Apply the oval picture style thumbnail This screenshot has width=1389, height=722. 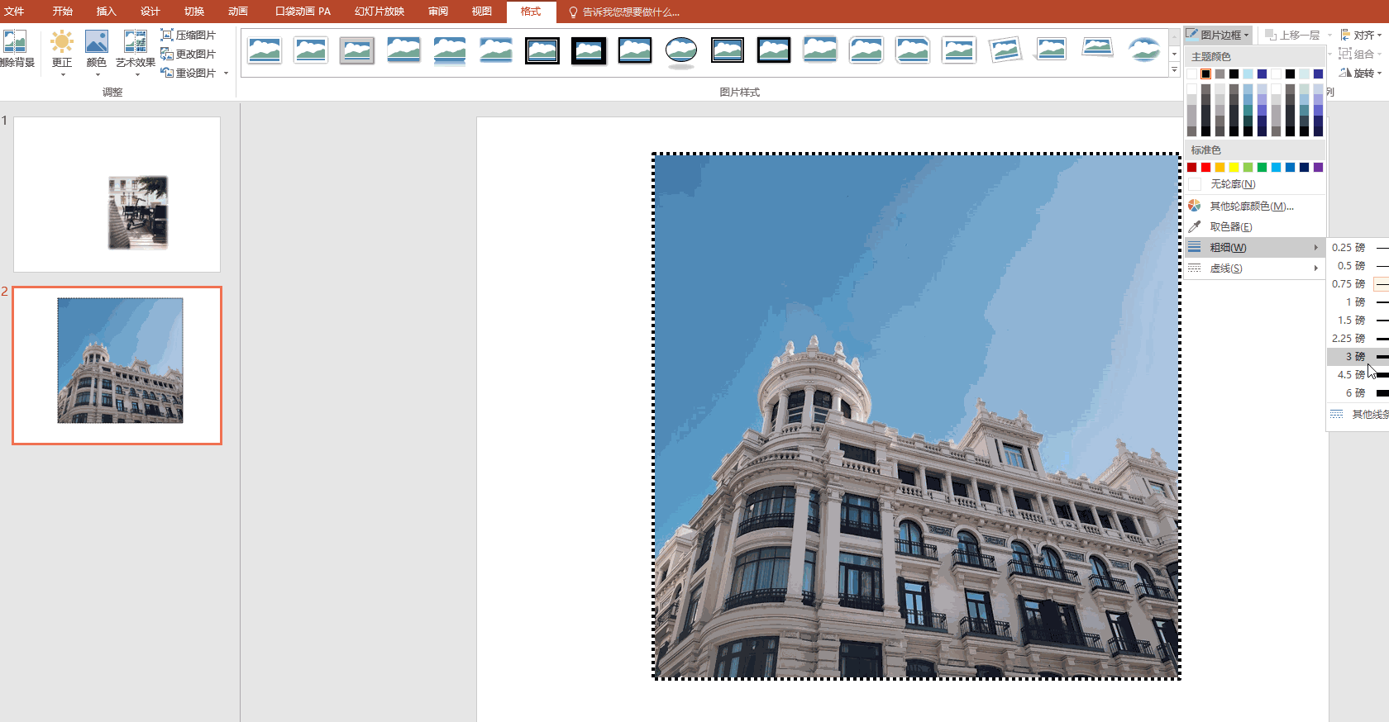[x=681, y=51]
